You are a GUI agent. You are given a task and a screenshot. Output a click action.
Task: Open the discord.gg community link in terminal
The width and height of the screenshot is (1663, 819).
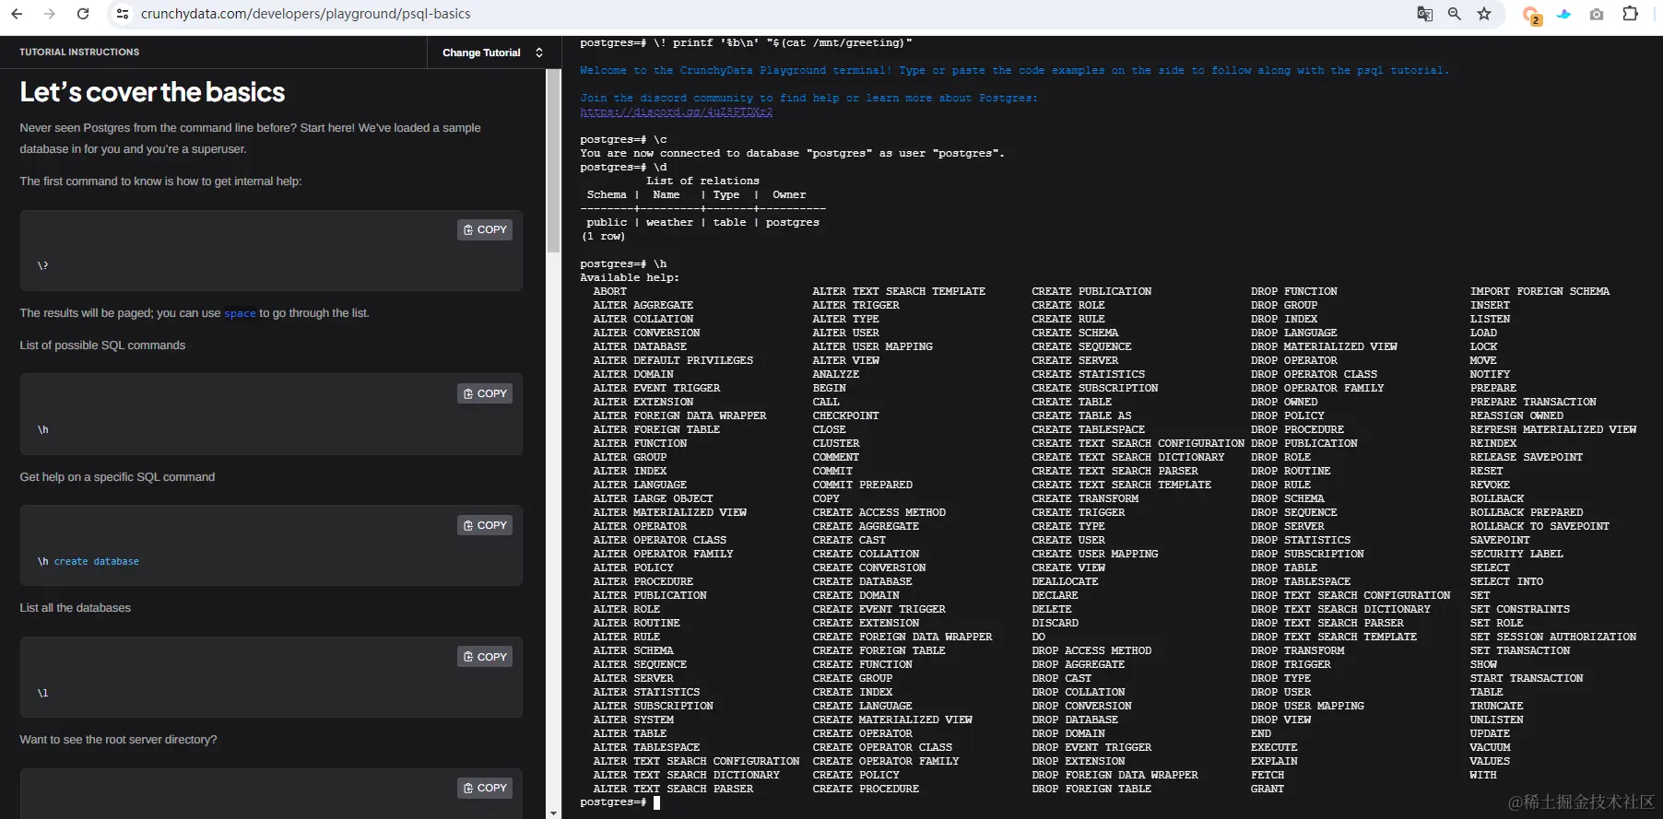pos(676,111)
